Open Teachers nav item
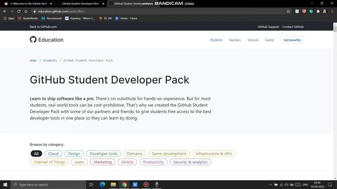The image size is (337, 189). 235,40
